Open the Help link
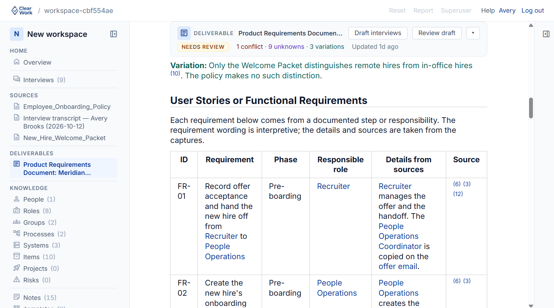Viewport: 554px width, 308px height. click(x=488, y=11)
